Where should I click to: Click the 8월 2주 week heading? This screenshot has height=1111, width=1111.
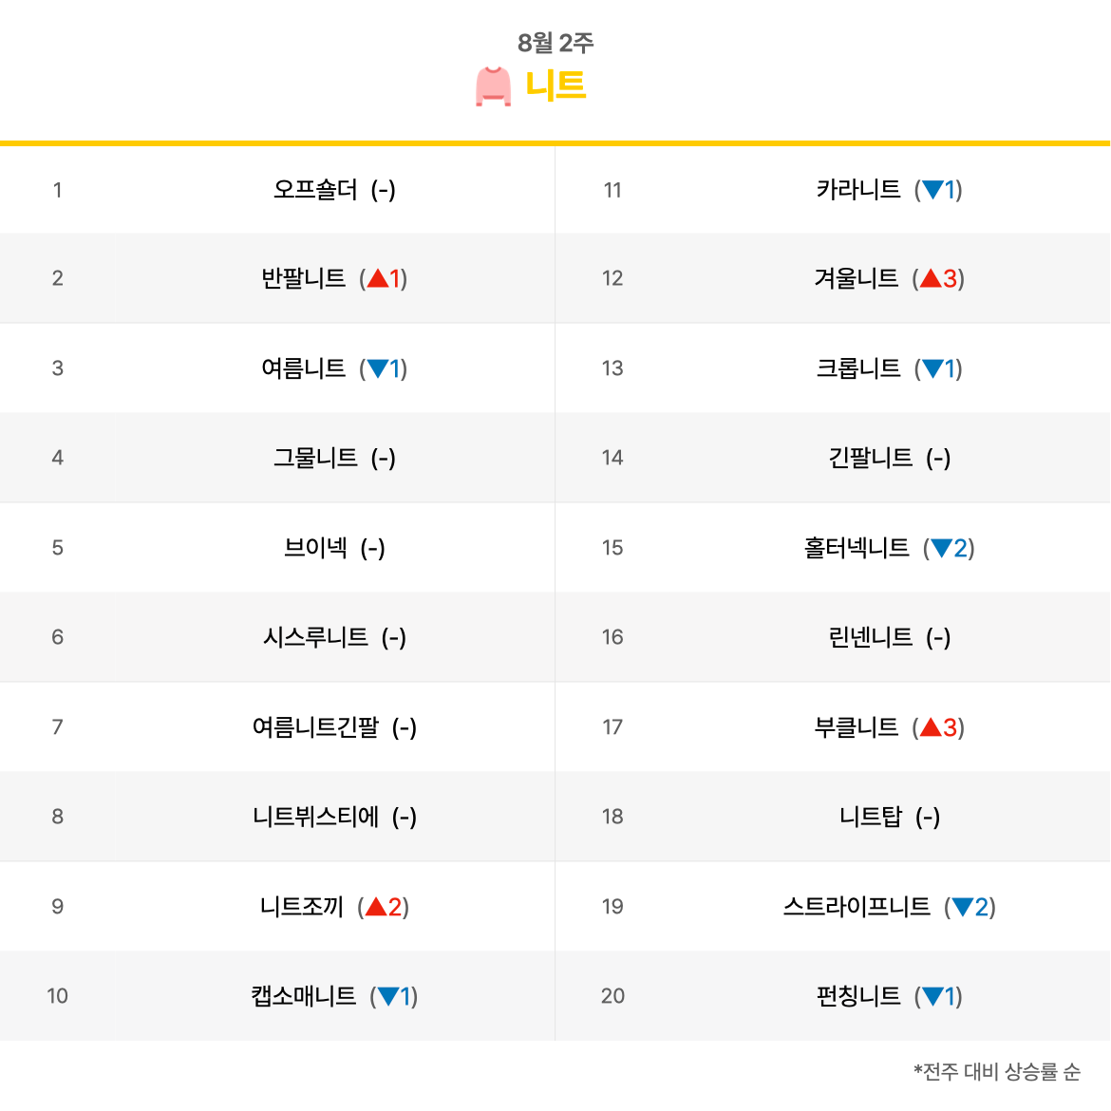[x=555, y=43]
